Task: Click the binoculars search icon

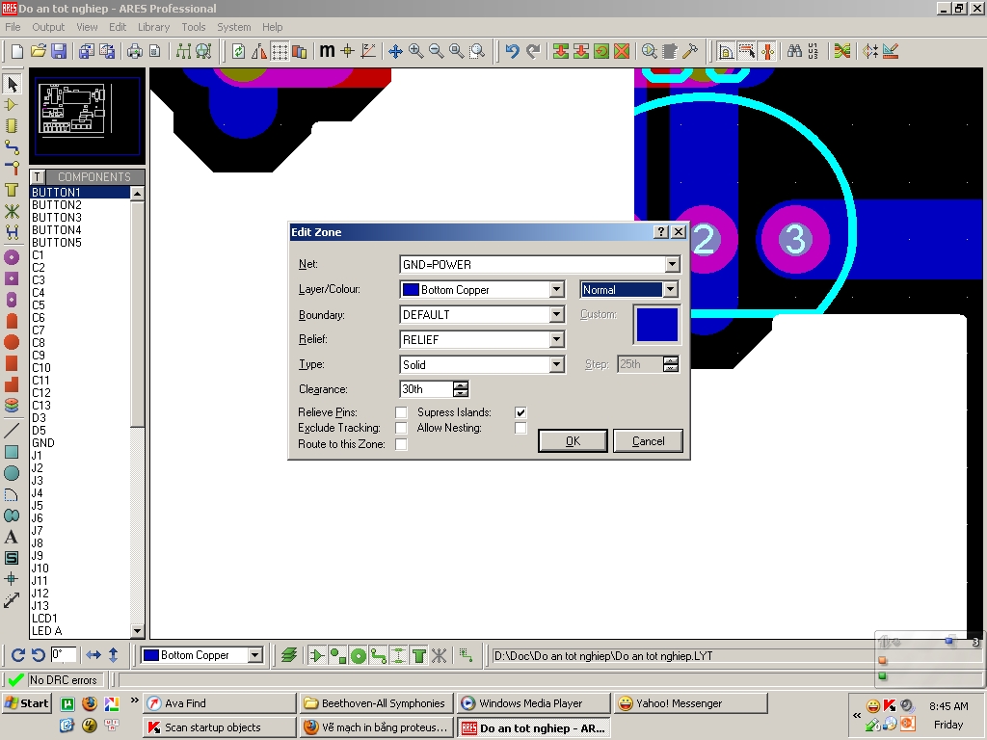Action: click(794, 51)
